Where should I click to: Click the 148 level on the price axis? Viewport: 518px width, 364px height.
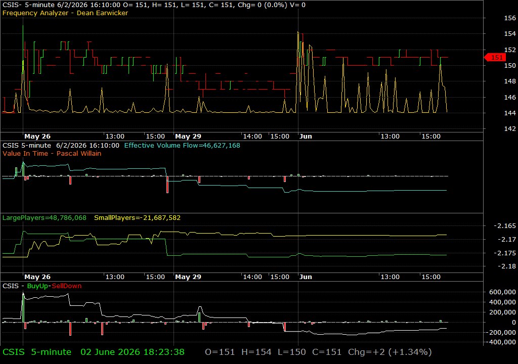510,81
